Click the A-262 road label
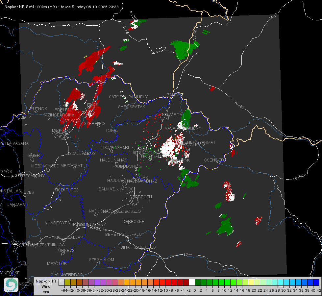 [x=195, y=36]
